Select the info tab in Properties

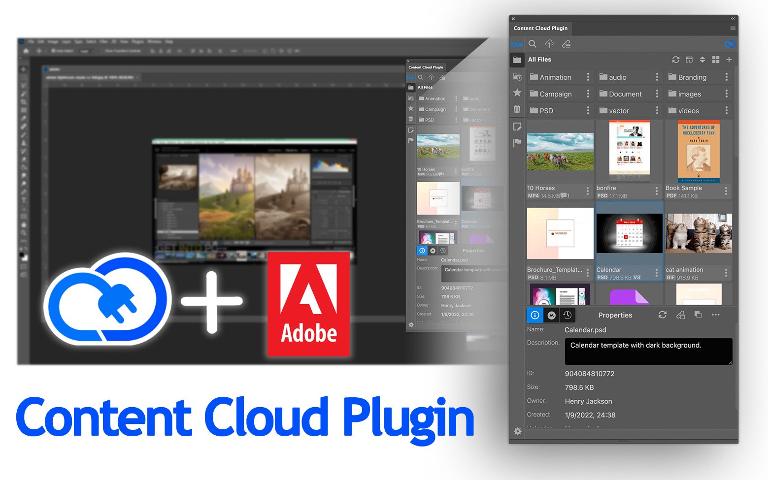tap(535, 315)
